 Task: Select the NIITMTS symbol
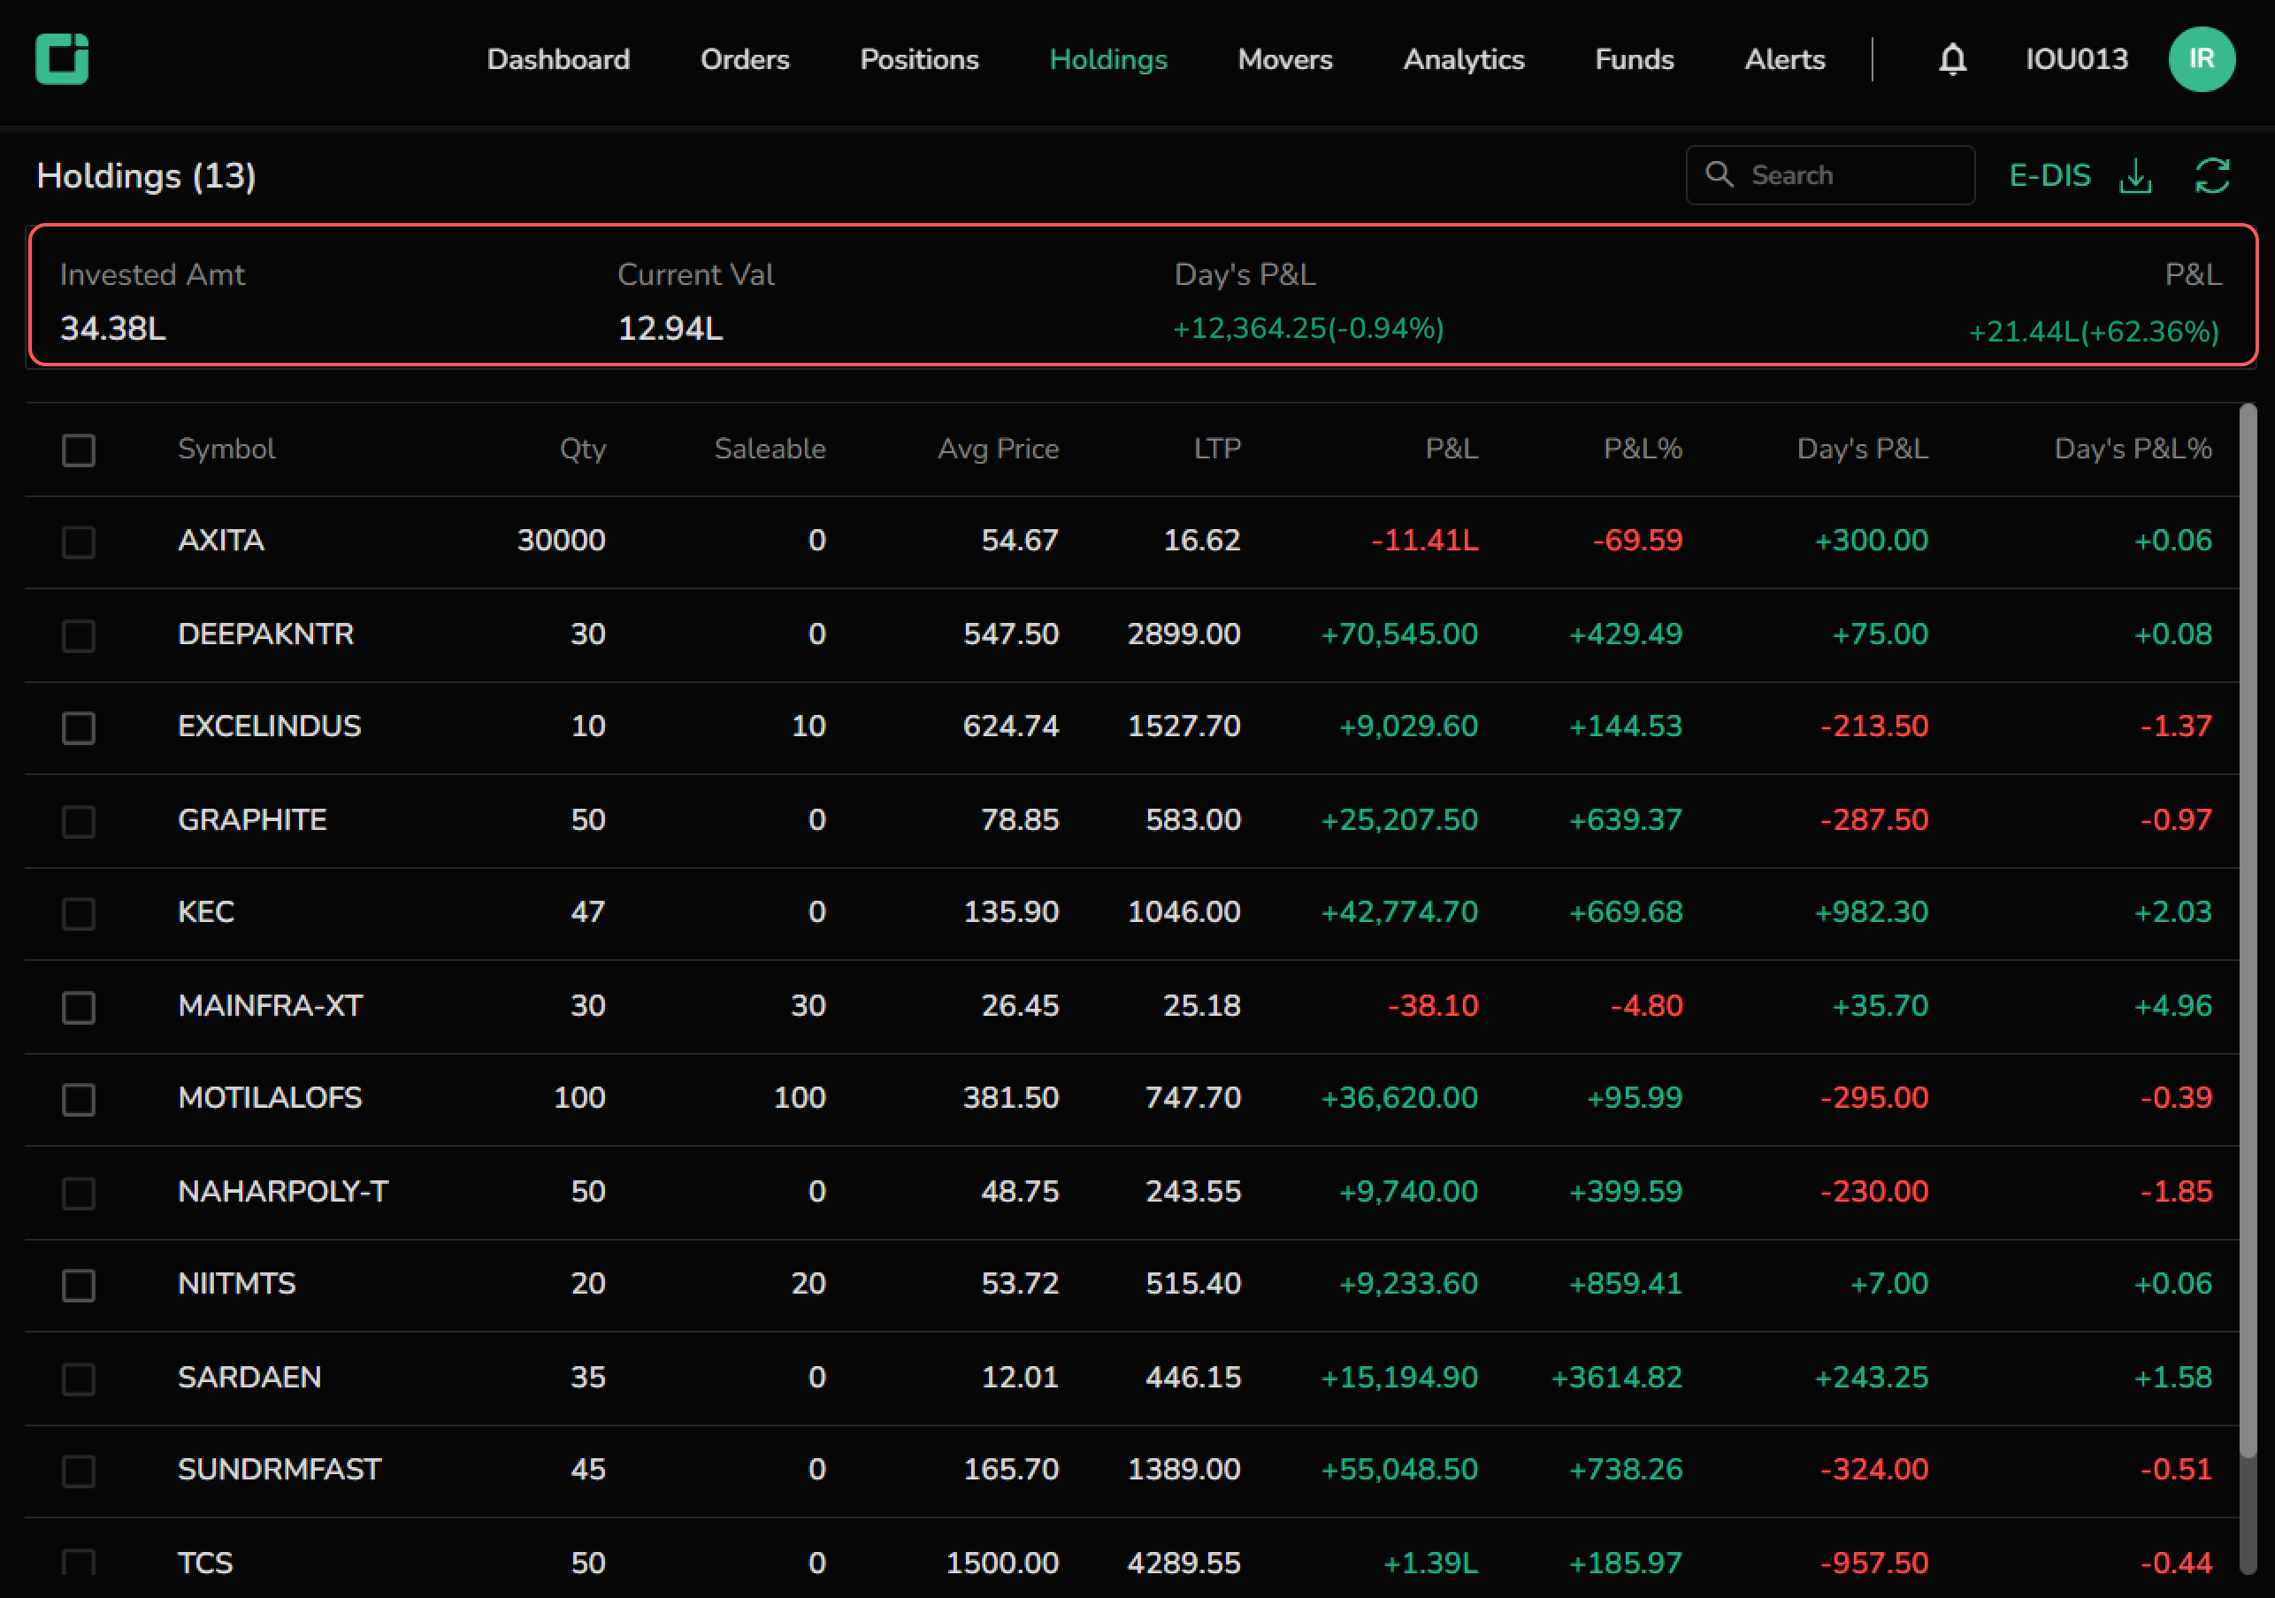click(x=237, y=1284)
